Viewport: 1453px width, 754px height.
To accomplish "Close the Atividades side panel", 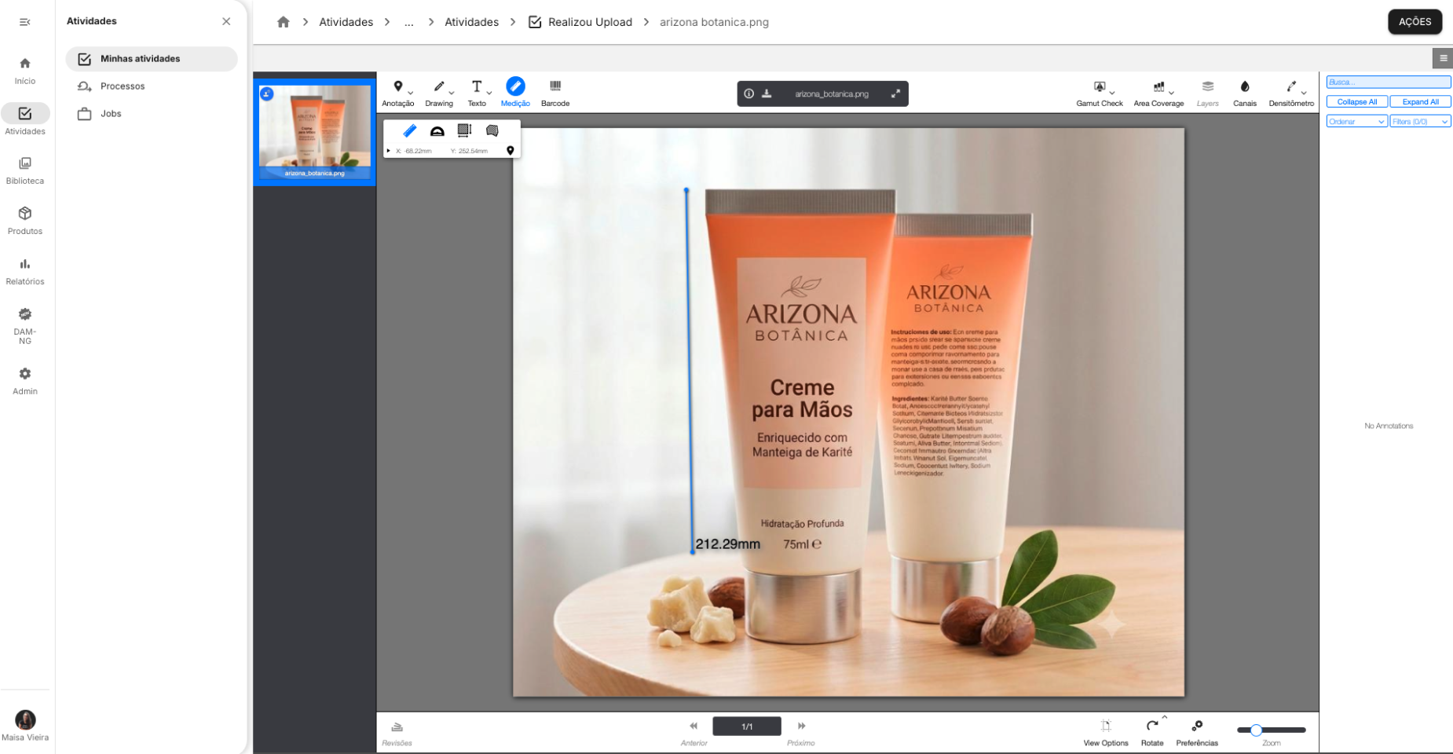I will pos(226,21).
